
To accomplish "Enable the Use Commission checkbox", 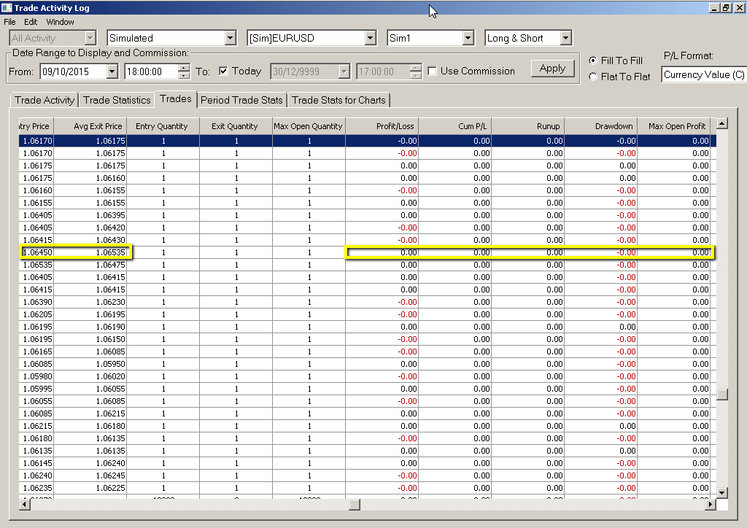I will [433, 71].
